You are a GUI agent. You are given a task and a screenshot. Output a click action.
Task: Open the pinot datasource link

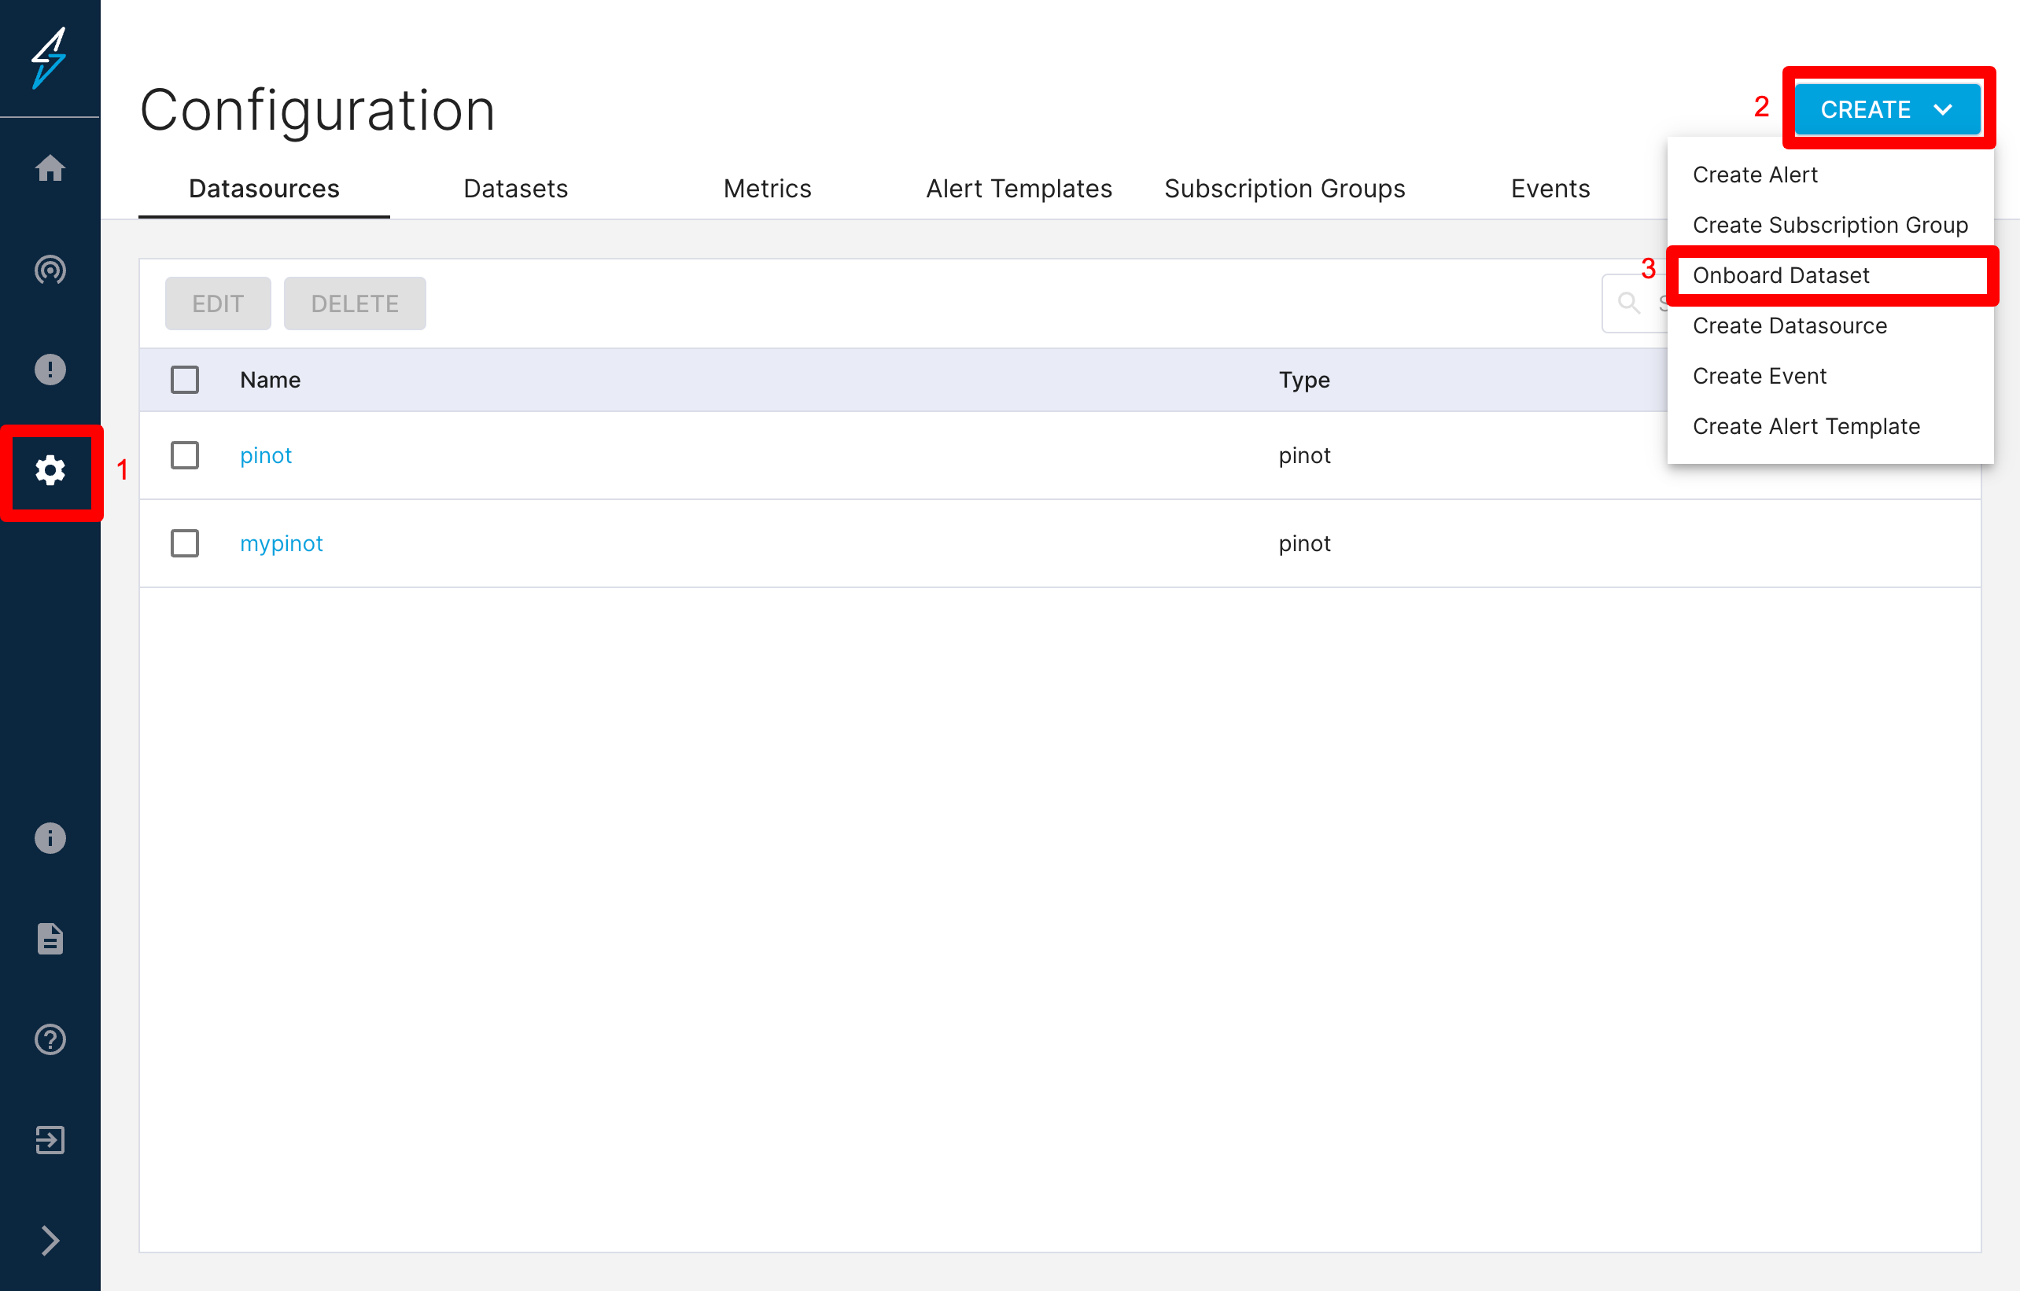point(265,454)
